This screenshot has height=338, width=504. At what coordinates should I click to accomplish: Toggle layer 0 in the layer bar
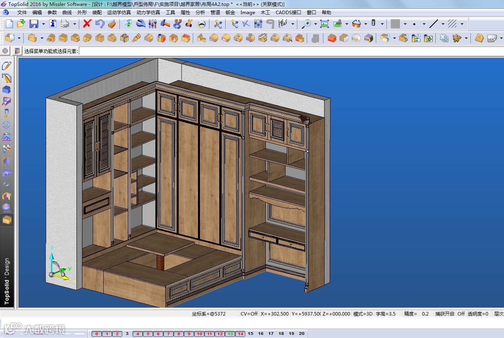coord(97,334)
